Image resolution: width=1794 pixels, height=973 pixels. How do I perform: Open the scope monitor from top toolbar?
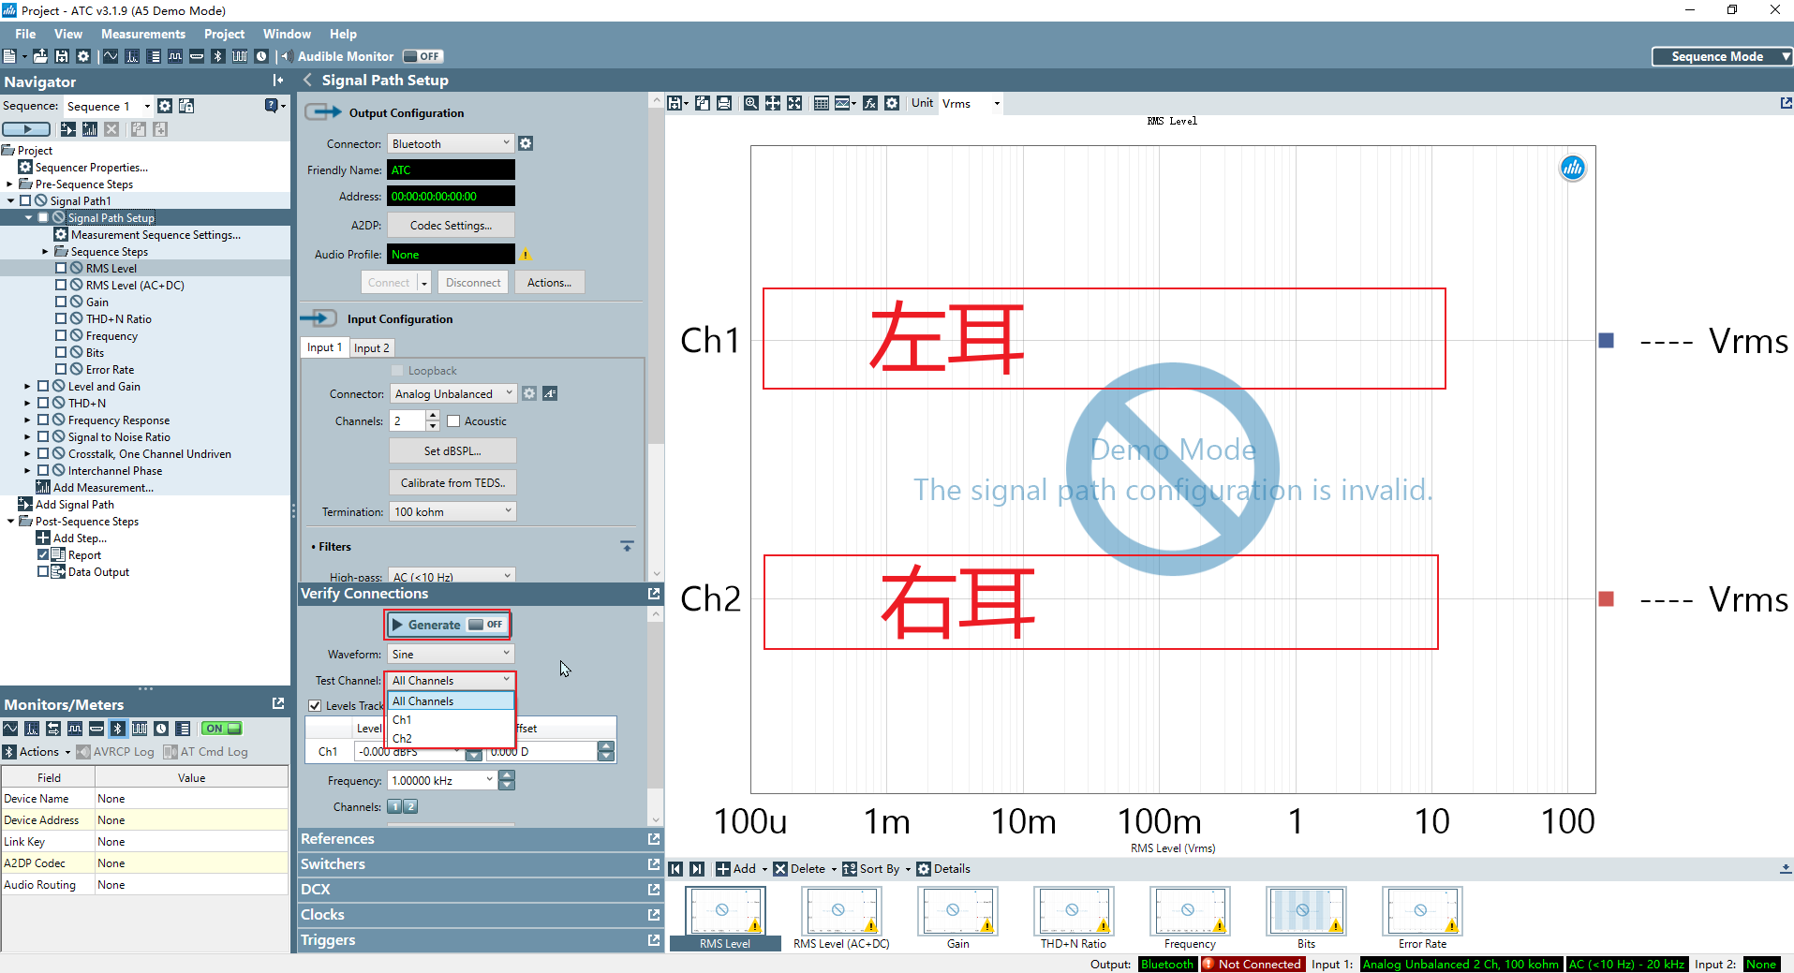click(x=111, y=56)
